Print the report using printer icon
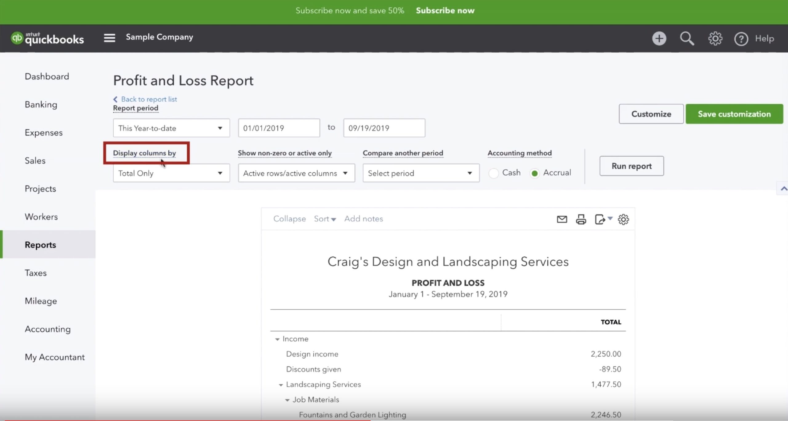 581,219
